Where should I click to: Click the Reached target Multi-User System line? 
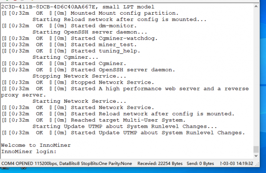coord(93,120)
